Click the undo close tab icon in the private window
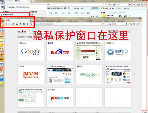This screenshot has height=113, width=148. (x=21, y=24)
